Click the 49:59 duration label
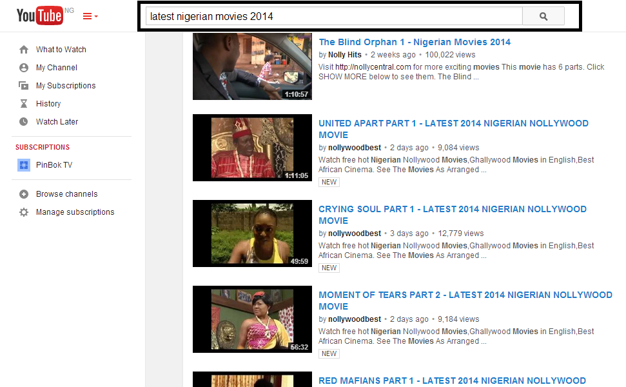This screenshot has width=626, height=387. click(x=299, y=261)
